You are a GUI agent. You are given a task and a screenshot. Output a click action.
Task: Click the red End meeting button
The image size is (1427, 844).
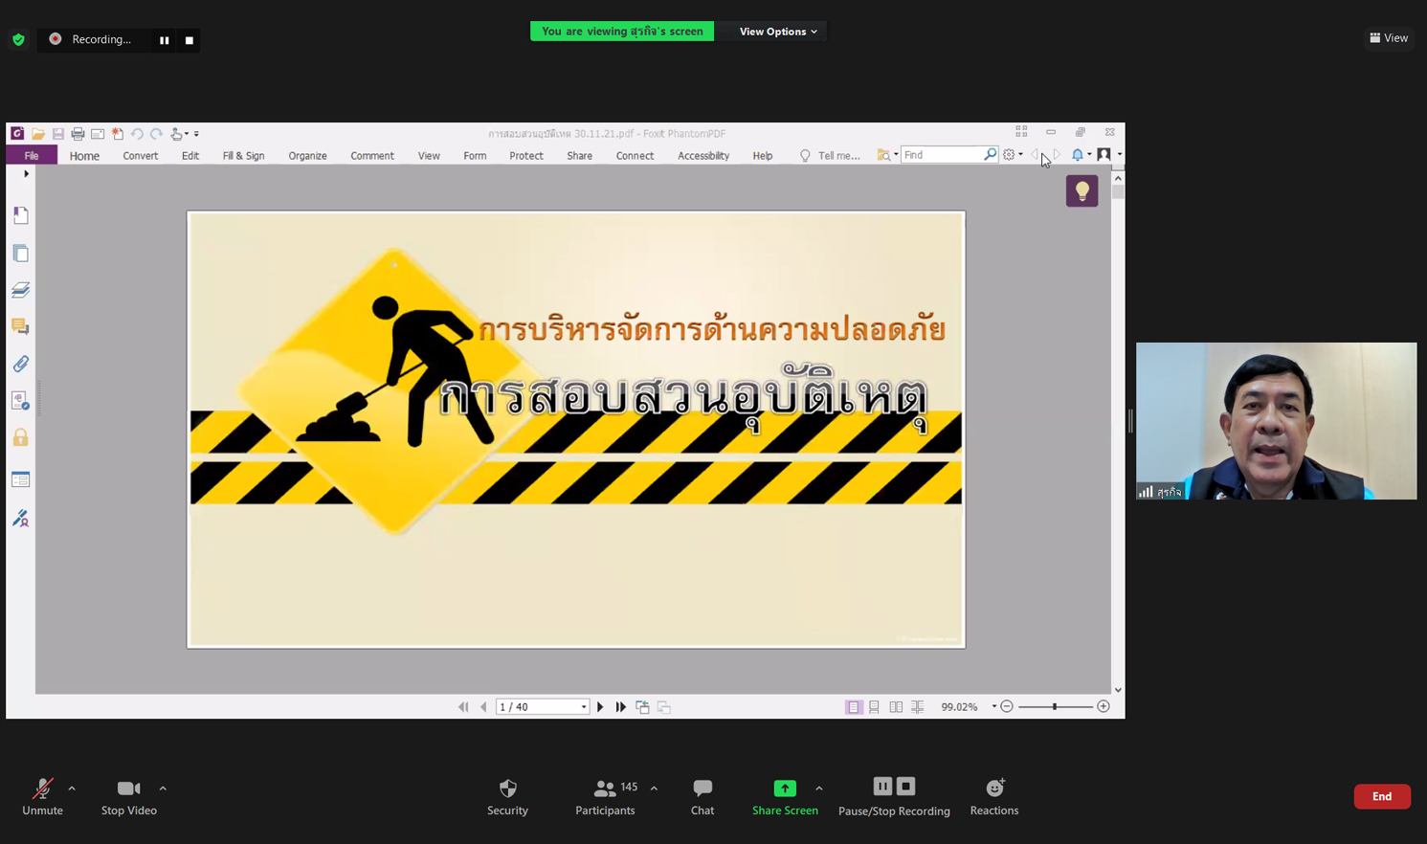pyautogui.click(x=1381, y=796)
